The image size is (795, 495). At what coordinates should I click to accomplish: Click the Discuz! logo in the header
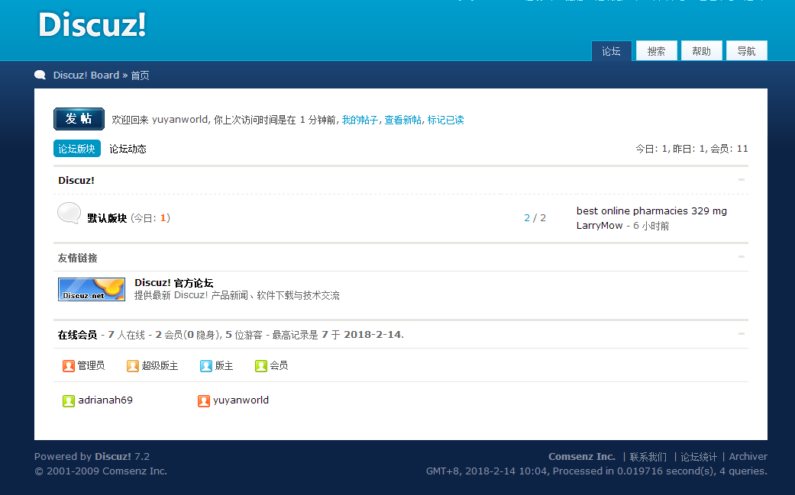92,25
